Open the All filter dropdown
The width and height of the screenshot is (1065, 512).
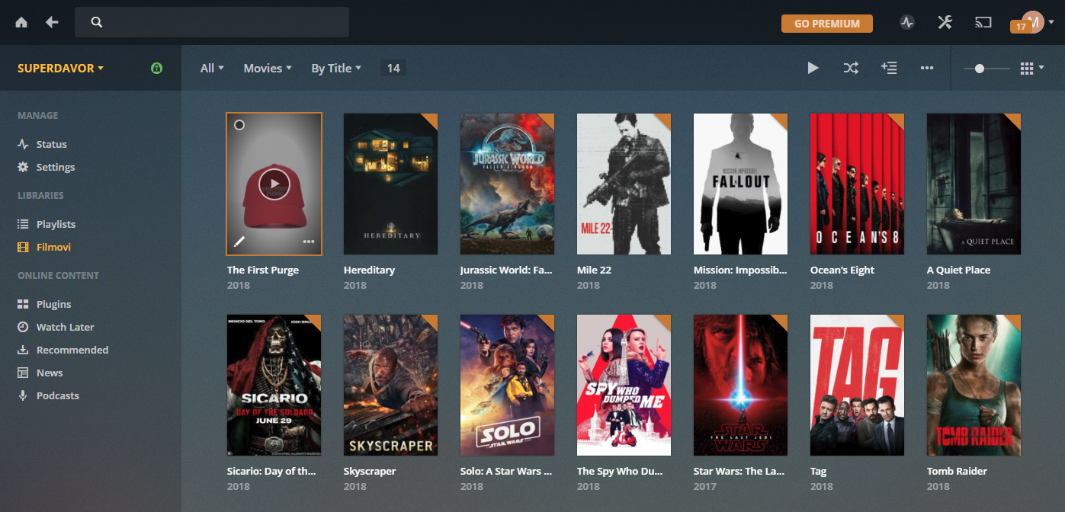(x=212, y=68)
